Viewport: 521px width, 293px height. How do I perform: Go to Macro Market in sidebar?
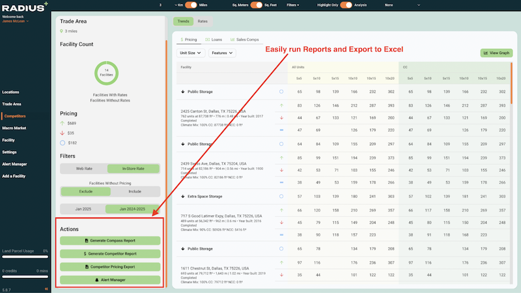click(14, 128)
